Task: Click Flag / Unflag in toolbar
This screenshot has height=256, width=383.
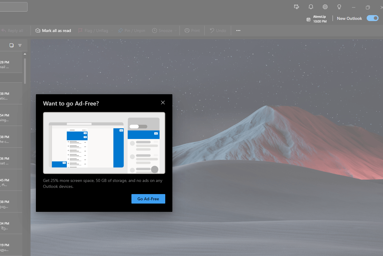Action: pos(93,31)
